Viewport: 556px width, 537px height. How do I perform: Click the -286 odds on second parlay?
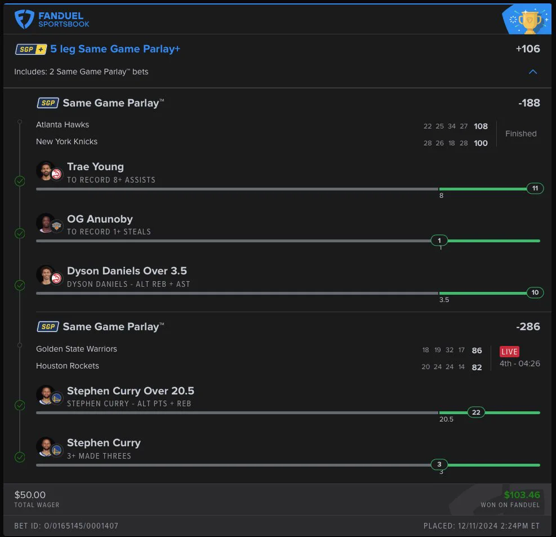(528, 327)
